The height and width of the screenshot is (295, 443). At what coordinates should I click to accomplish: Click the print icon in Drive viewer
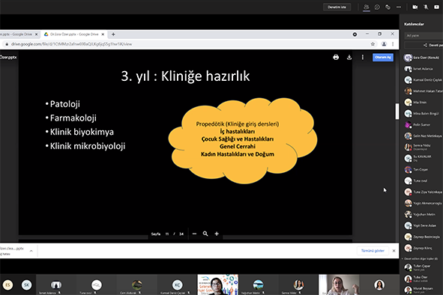pyautogui.click(x=336, y=58)
